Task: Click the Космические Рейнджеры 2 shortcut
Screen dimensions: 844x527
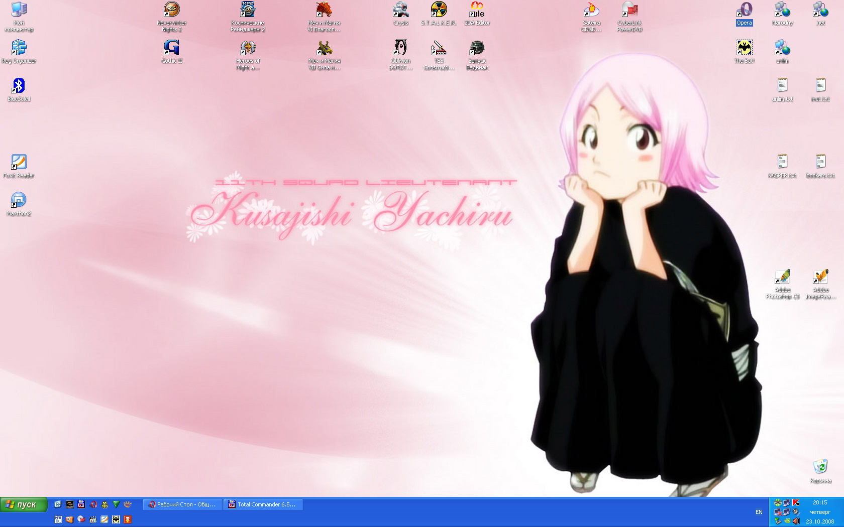Action: click(x=248, y=17)
